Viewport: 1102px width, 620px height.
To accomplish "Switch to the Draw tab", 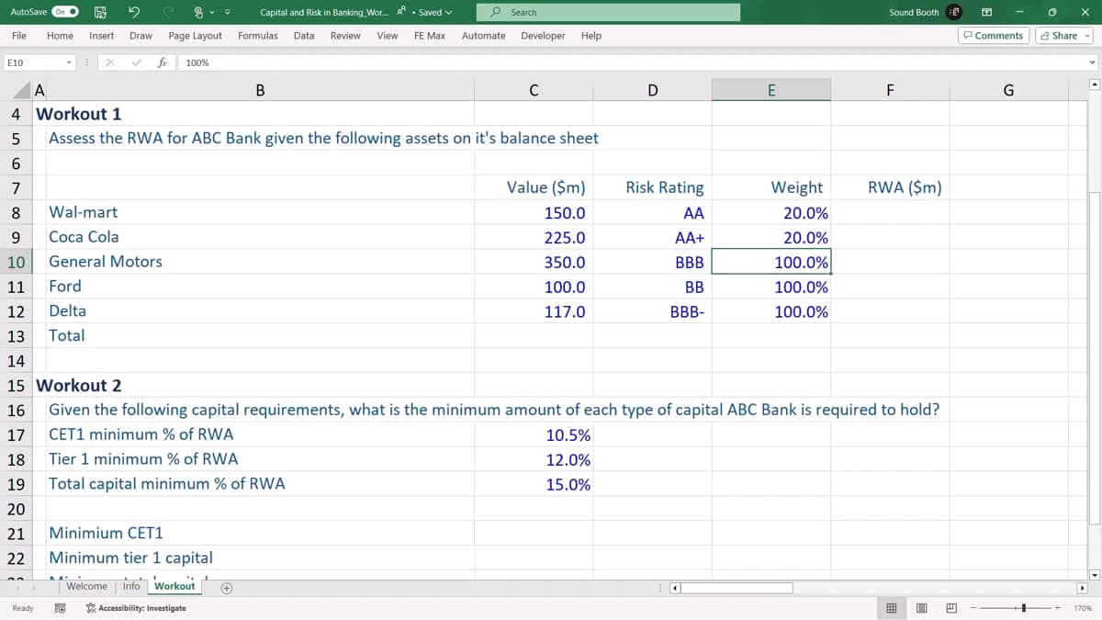I will tap(141, 36).
